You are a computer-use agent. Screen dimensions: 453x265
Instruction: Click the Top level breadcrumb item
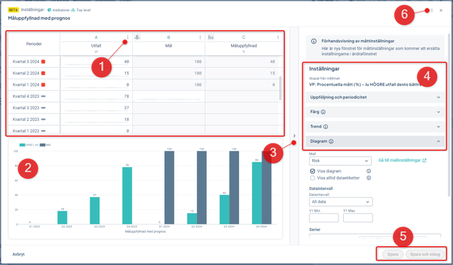[83, 11]
